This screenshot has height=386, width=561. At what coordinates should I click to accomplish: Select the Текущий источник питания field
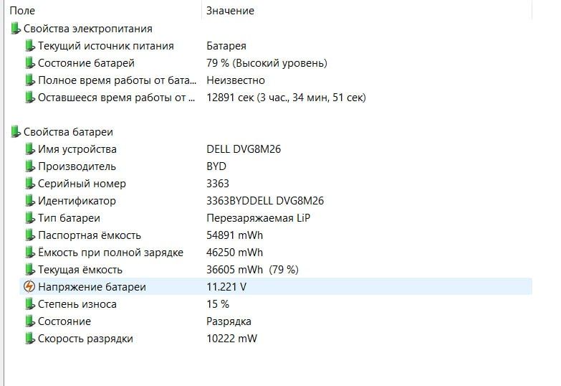pyautogui.click(x=106, y=46)
